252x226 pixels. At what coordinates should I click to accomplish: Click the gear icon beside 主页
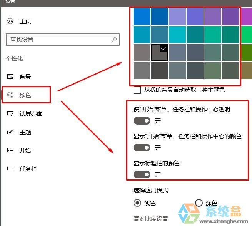click(x=10, y=21)
